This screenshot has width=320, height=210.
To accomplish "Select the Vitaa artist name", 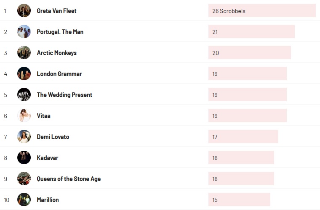I will pos(43,116).
